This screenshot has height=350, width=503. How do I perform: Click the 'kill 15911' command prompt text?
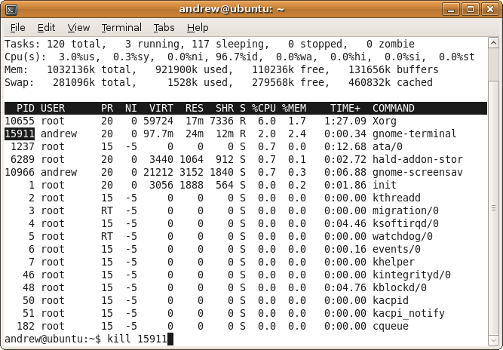coord(137,339)
